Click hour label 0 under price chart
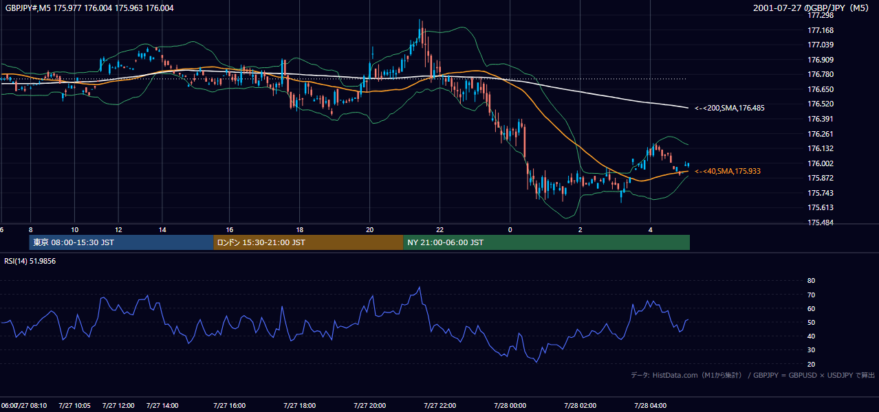Image resolution: width=879 pixels, height=412 pixels. (510, 229)
